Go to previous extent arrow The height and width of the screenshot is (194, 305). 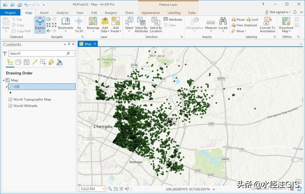coord(49,30)
